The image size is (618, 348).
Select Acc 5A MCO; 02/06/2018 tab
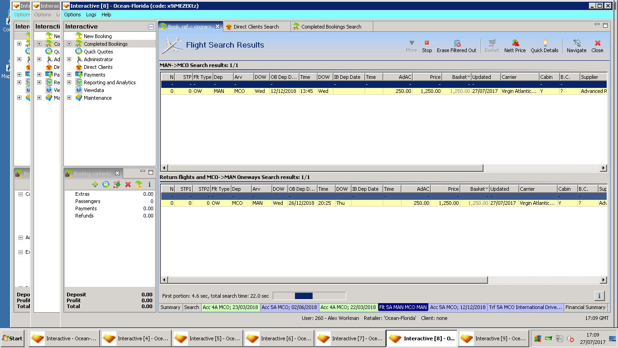290,307
